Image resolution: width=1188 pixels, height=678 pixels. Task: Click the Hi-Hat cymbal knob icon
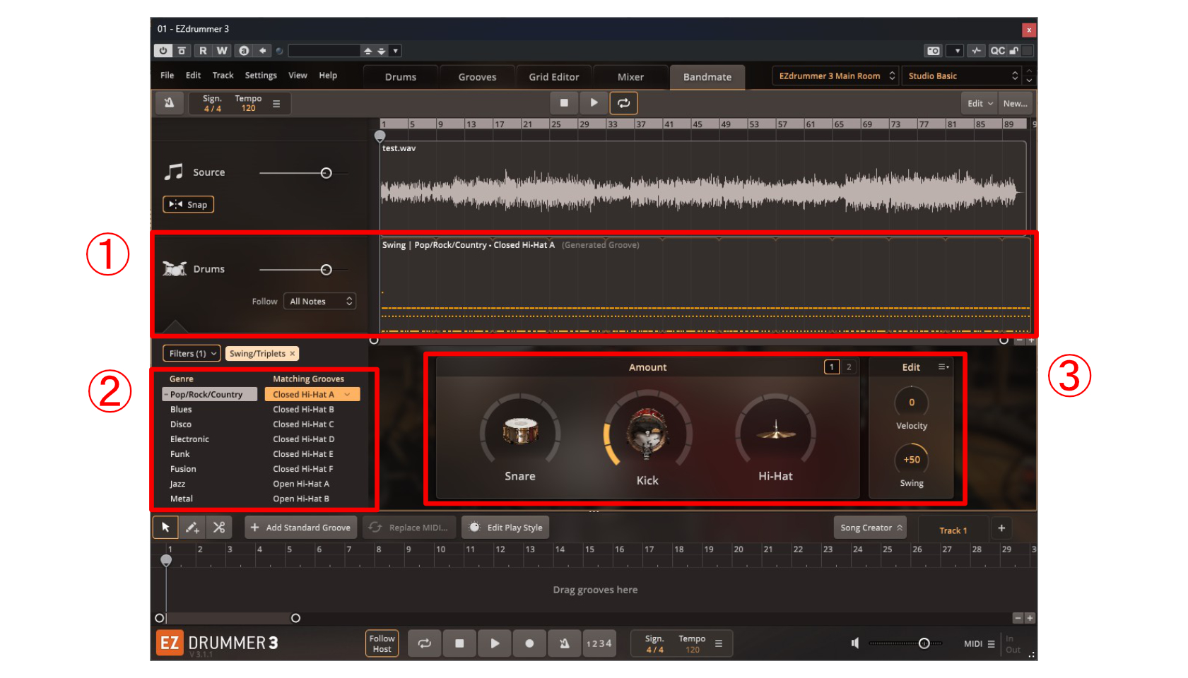(775, 431)
